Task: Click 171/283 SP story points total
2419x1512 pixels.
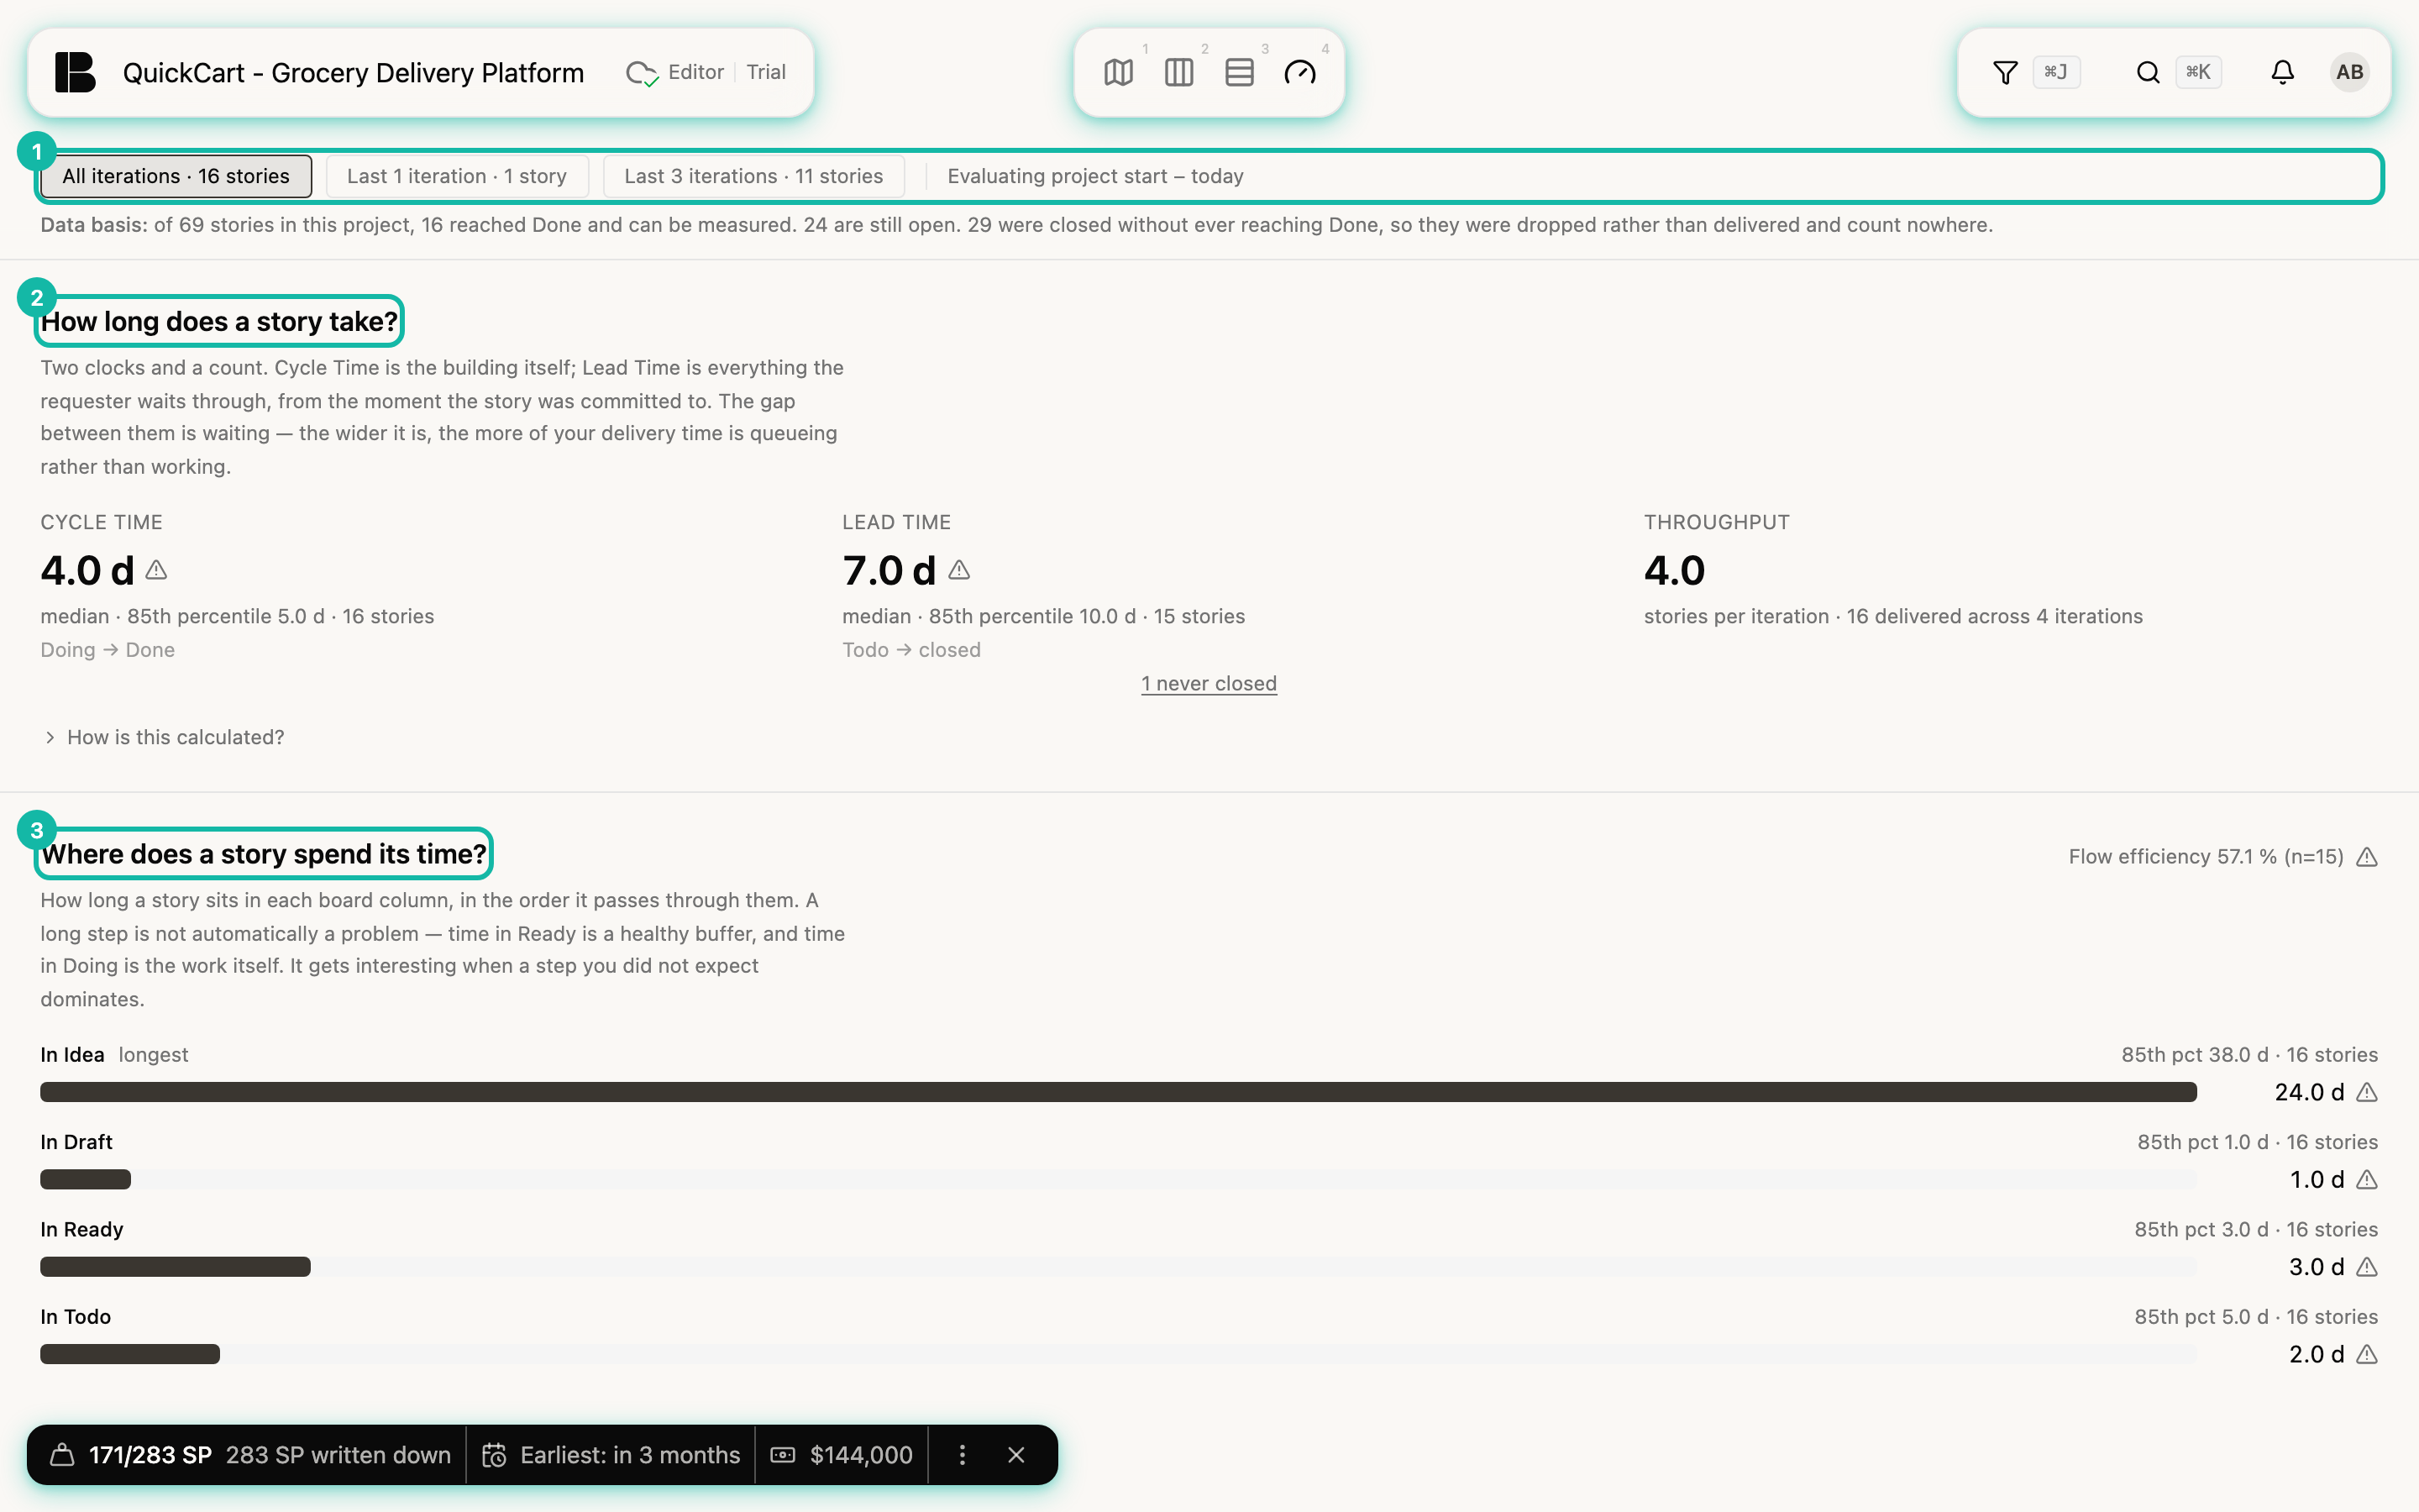Action: click(150, 1455)
